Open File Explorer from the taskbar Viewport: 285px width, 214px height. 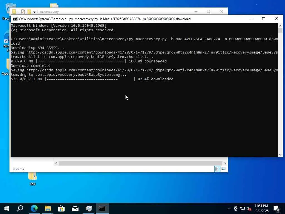[48, 208]
